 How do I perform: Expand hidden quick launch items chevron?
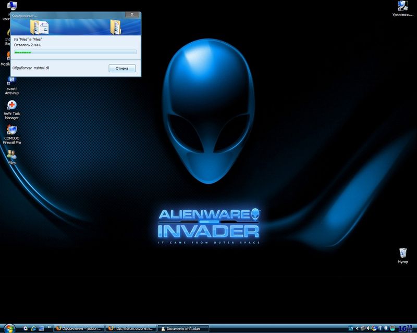pos(49,327)
